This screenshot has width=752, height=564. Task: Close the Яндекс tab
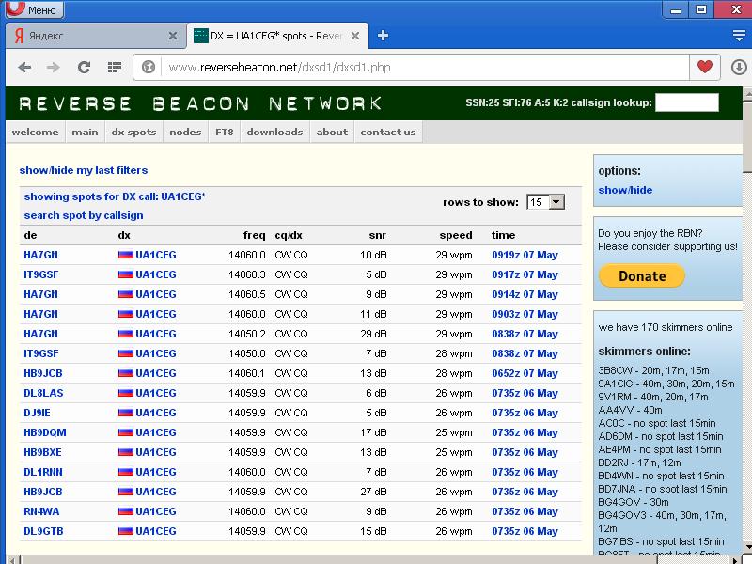[173, 36]
